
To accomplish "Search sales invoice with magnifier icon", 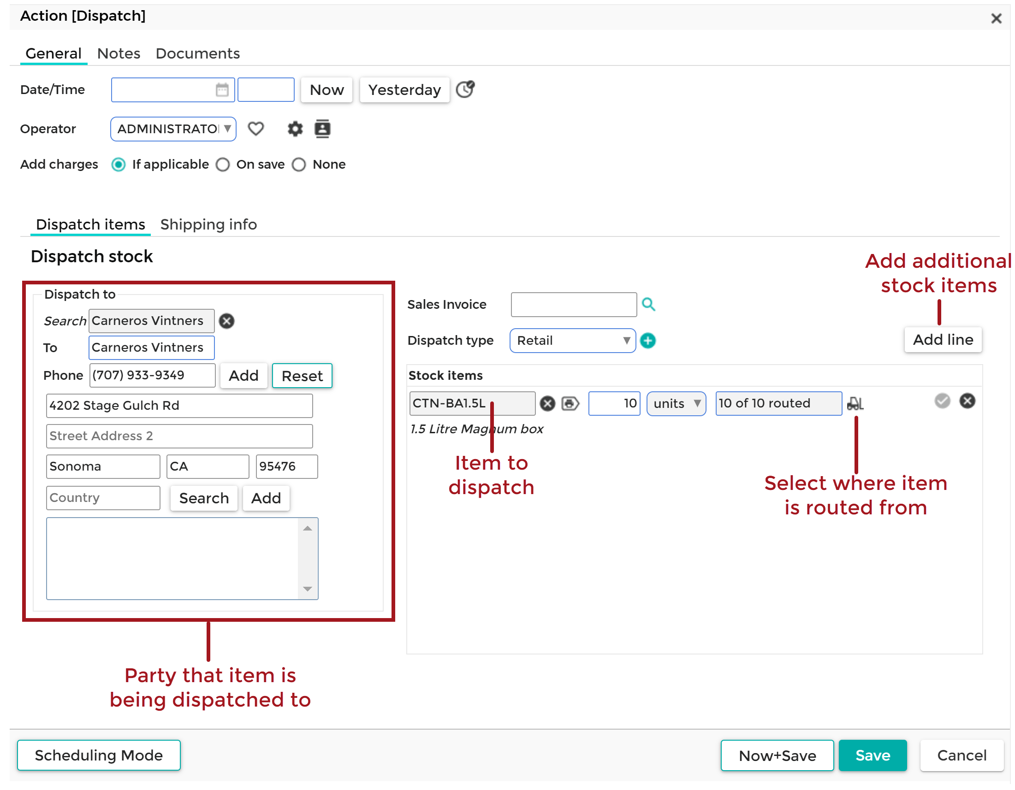I will (x=649, y=305).
